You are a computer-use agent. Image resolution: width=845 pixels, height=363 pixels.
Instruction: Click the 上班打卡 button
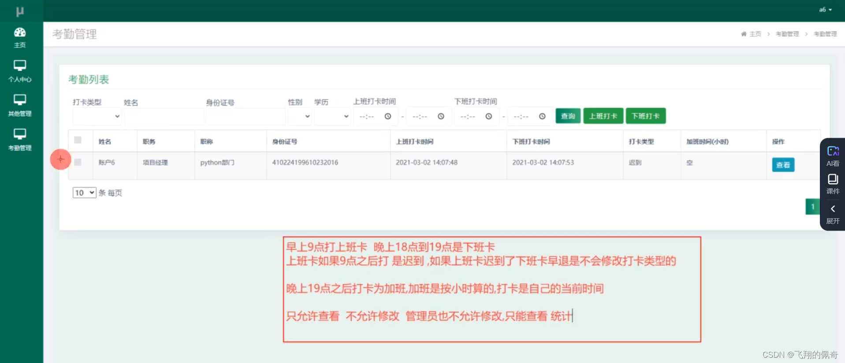603,116
